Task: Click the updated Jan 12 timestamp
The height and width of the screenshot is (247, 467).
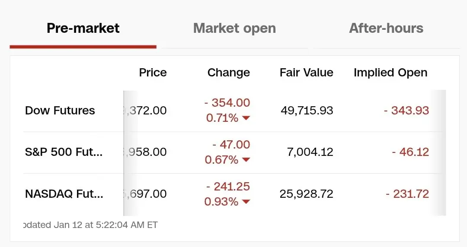Action: coord(91,225)
